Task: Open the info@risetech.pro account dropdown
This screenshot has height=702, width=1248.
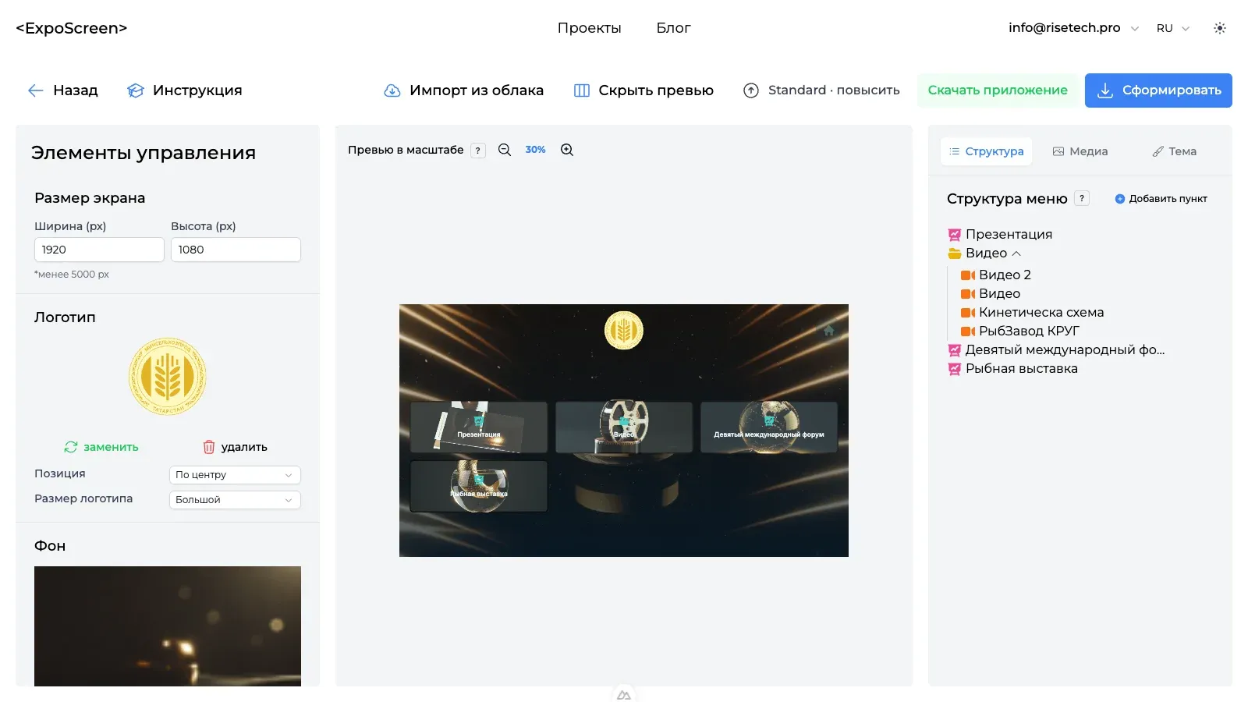Action: pyautogui.click(x=1073, y=28)
